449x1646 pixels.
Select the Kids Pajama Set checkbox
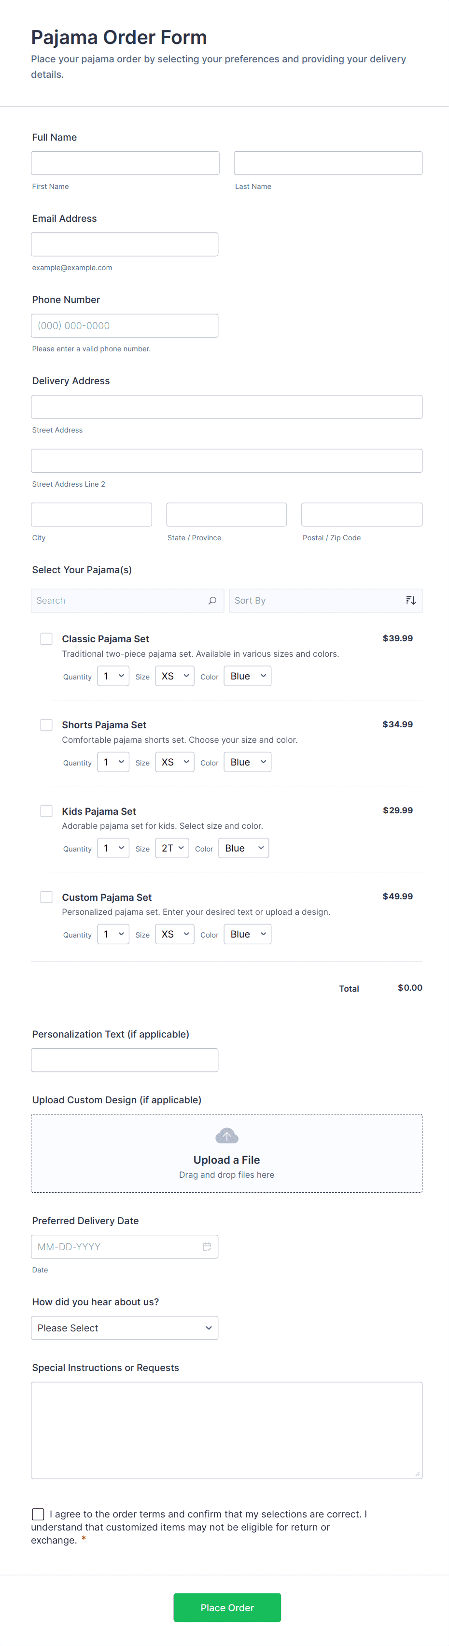[47, 811]
